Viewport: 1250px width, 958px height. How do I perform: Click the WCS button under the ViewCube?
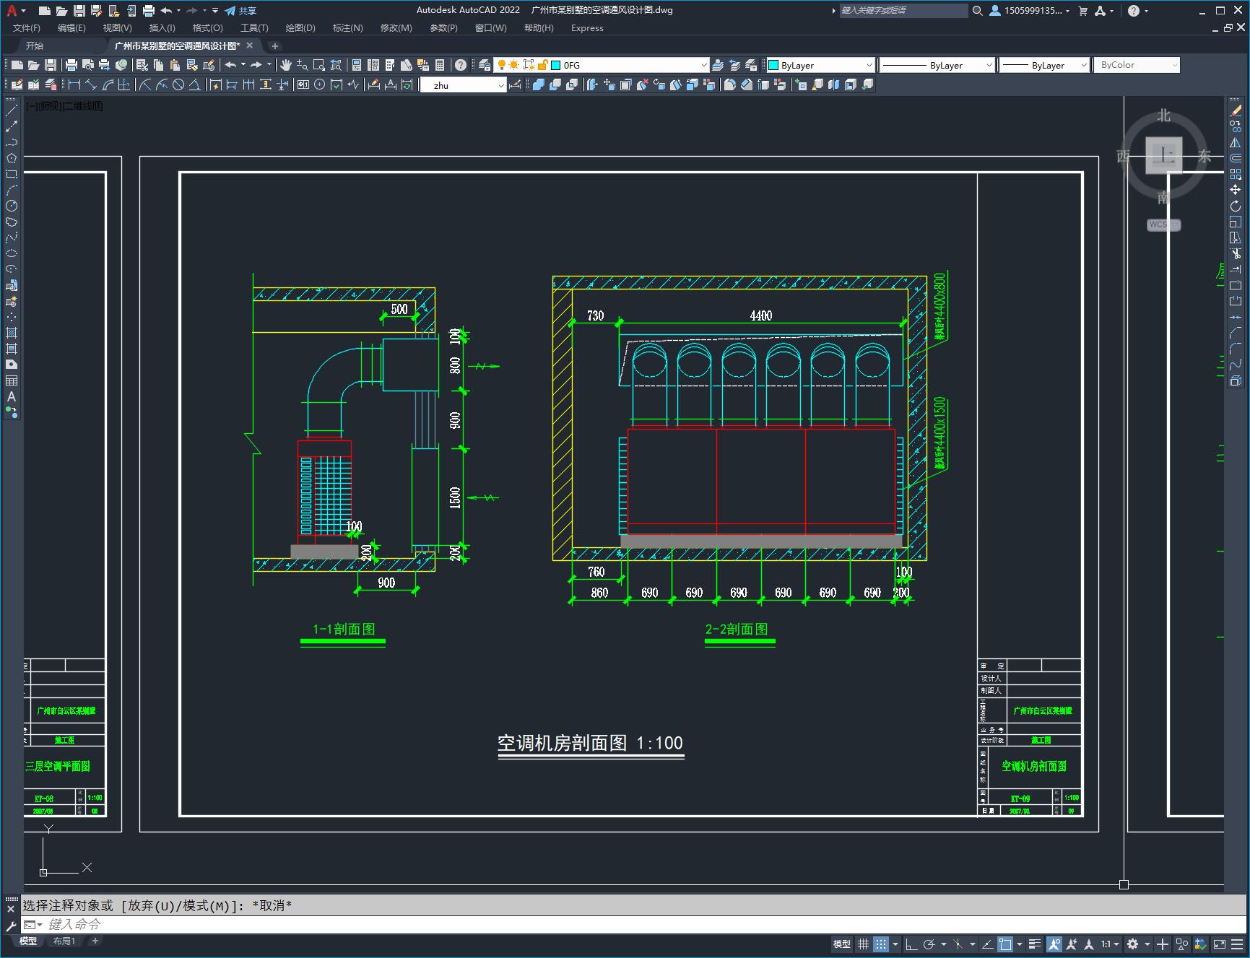(1163, 225)
